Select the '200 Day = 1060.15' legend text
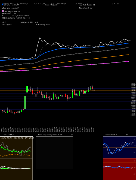 (x=12, y=11)
